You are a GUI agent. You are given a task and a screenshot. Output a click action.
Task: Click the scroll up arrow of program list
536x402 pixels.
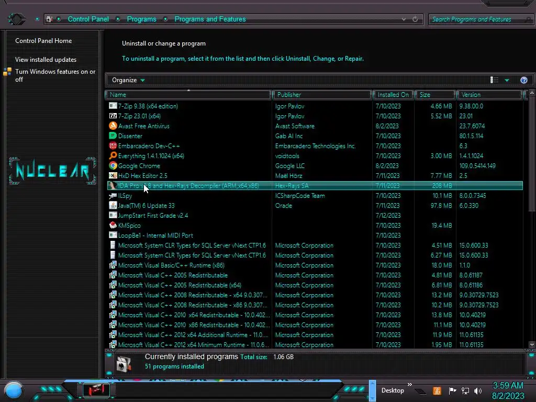(x=532, y=93)
